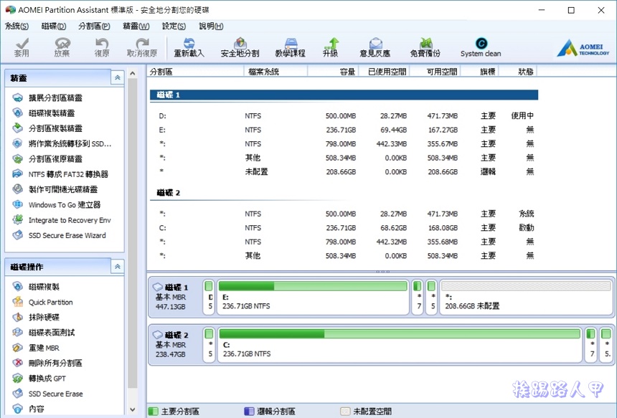Click the 放棄 (Discard) toolbar icon
Screen dimensions: 617x418
62,47
